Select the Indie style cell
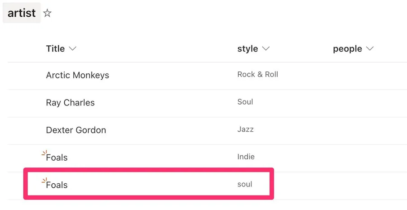This screenshot has width=407, height=210. 246,157
